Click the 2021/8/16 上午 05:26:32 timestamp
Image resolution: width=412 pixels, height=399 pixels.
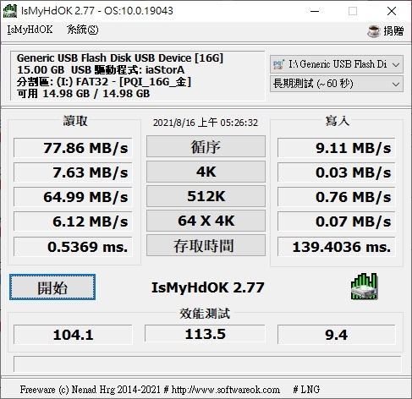tap(206, 123)
